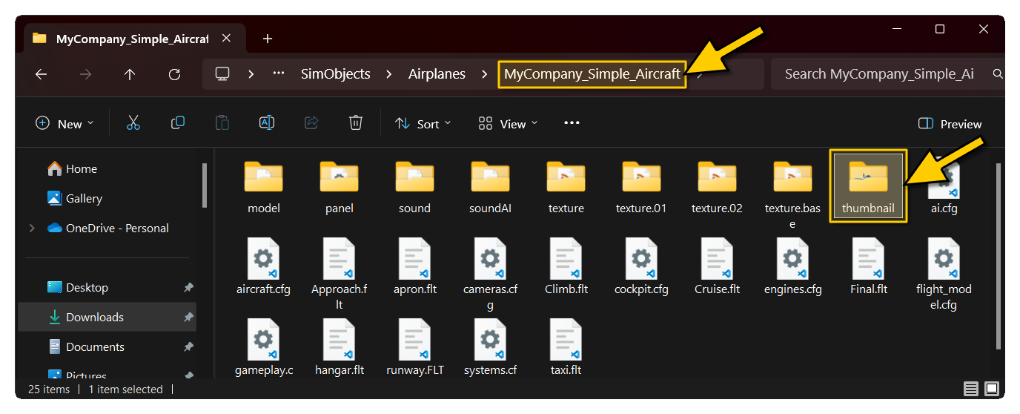Open the View dropdown menu
Image resolution: width=1020 pixels, height=414 pixels.
coord(508,124)
